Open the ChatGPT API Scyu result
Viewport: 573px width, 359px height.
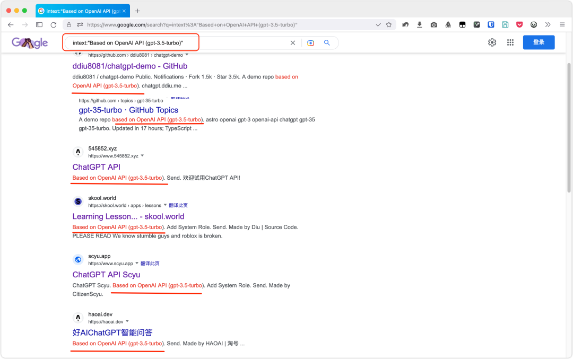[106, 275]
